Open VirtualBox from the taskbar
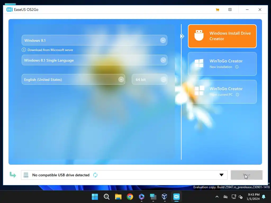 (x=165, y=197)
